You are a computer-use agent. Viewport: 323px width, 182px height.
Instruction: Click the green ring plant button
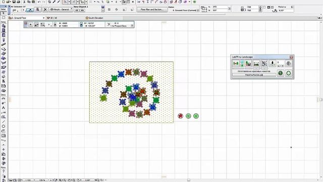tap(288, 73)
